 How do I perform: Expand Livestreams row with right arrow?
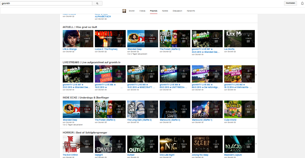pyautogui.click(x=256, y=75)
